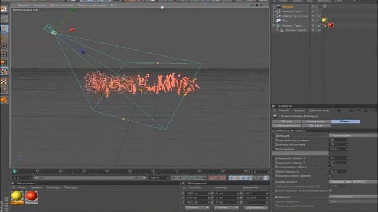378x212 pixels.
Task: Play animation forward
Action: [x=192, y=178]
